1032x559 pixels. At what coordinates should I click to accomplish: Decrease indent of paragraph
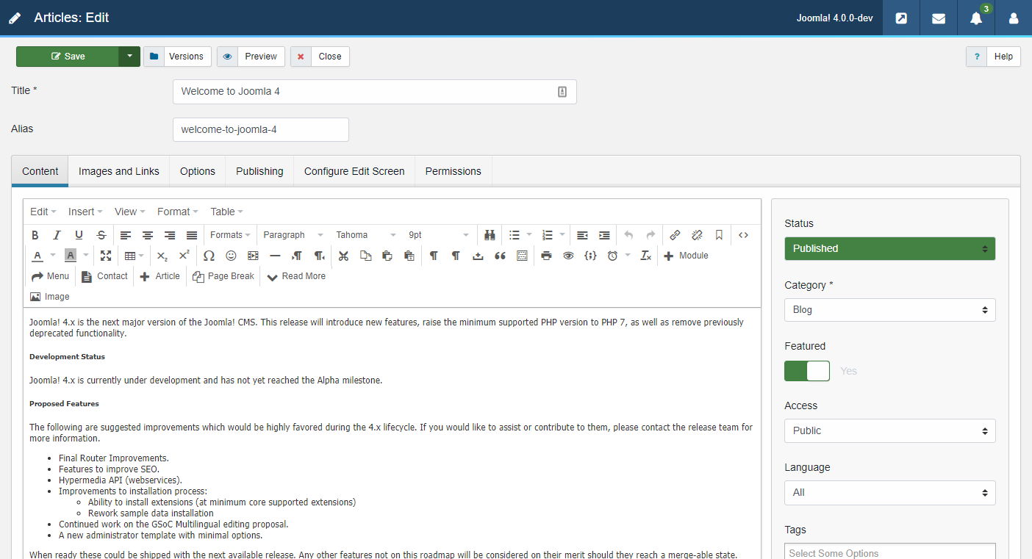pos(582,235)
